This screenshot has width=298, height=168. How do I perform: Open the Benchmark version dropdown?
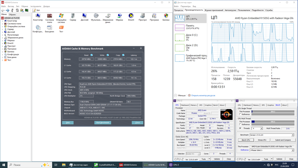pos(293,135)
